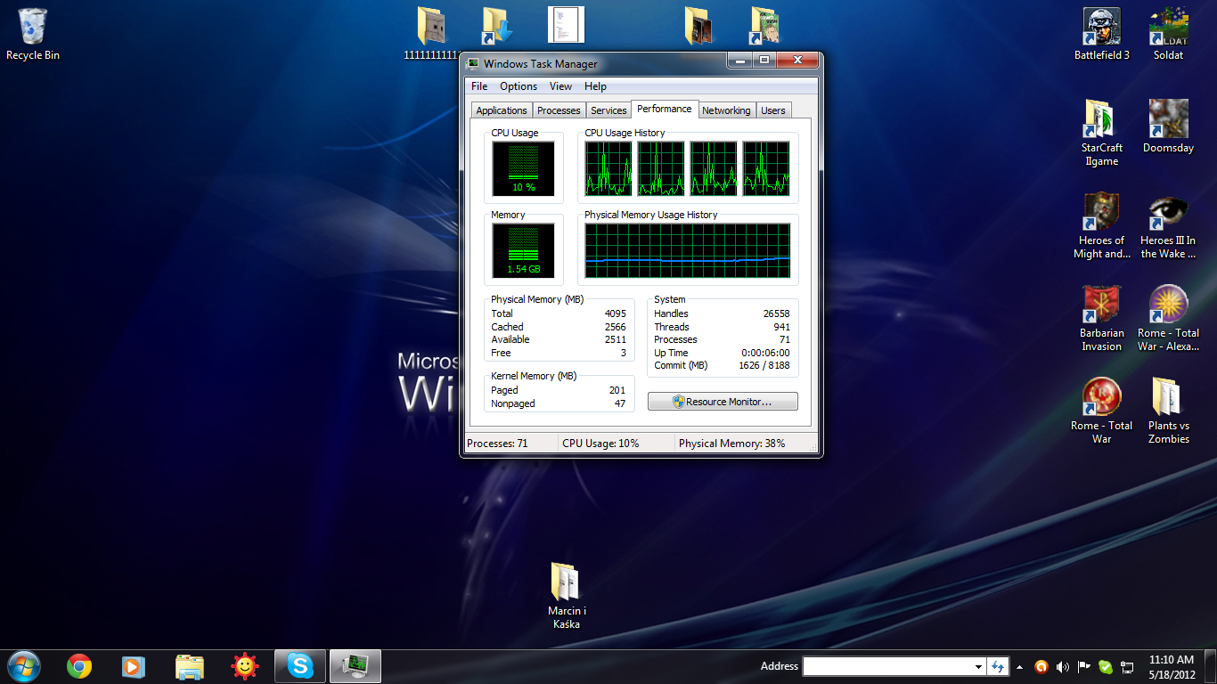1217x684 pixels.
Task: Select the folder shortcut with blue download arrow
Action: 497,26
